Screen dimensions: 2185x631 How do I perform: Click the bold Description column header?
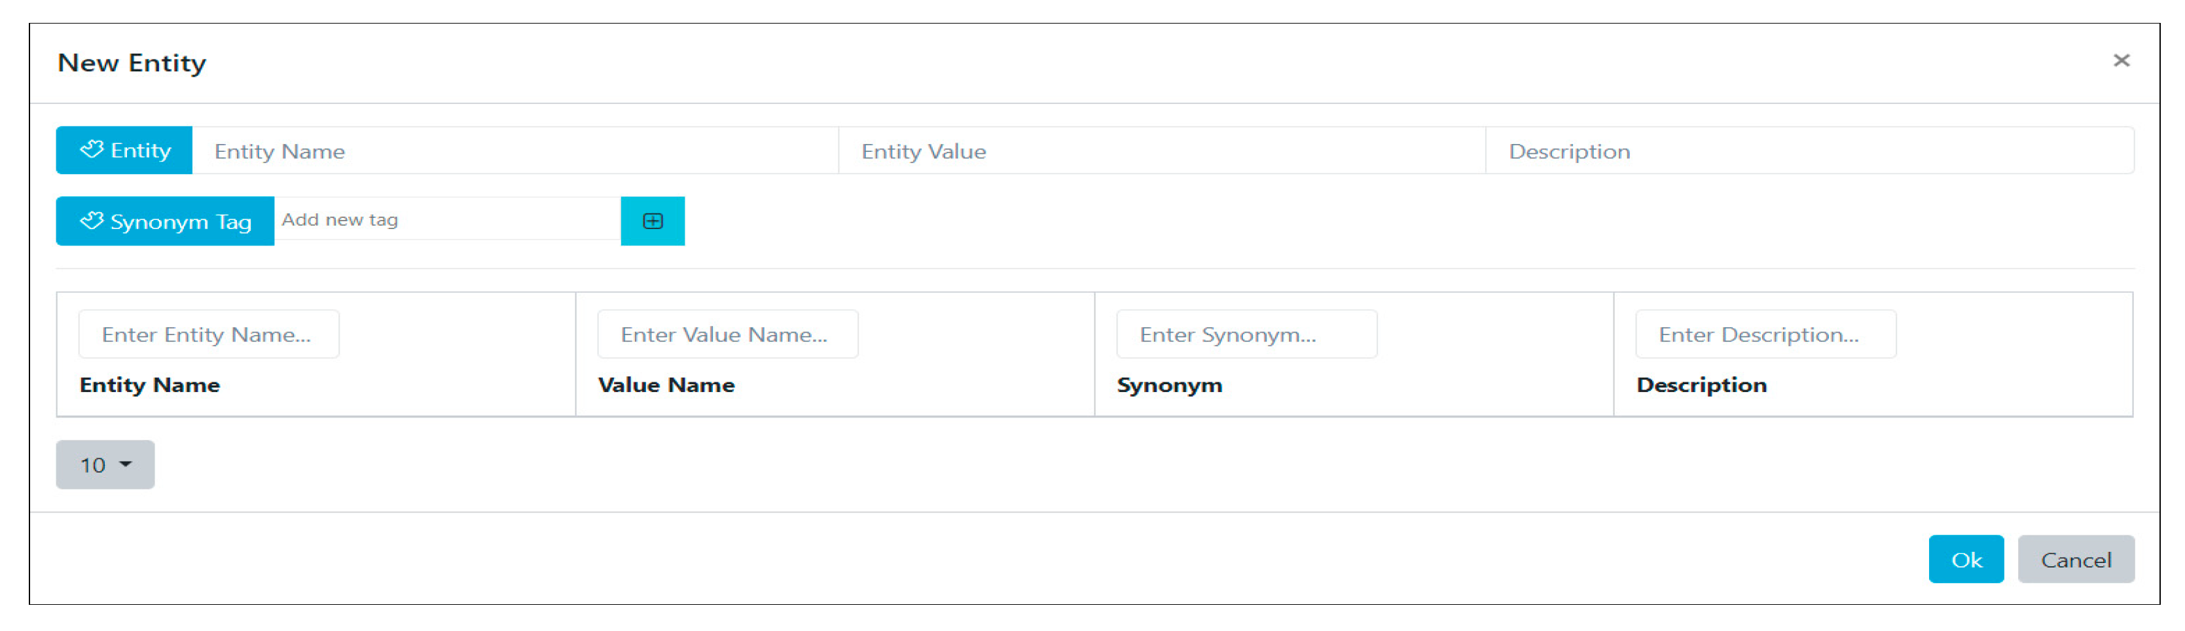(1701, 385)
